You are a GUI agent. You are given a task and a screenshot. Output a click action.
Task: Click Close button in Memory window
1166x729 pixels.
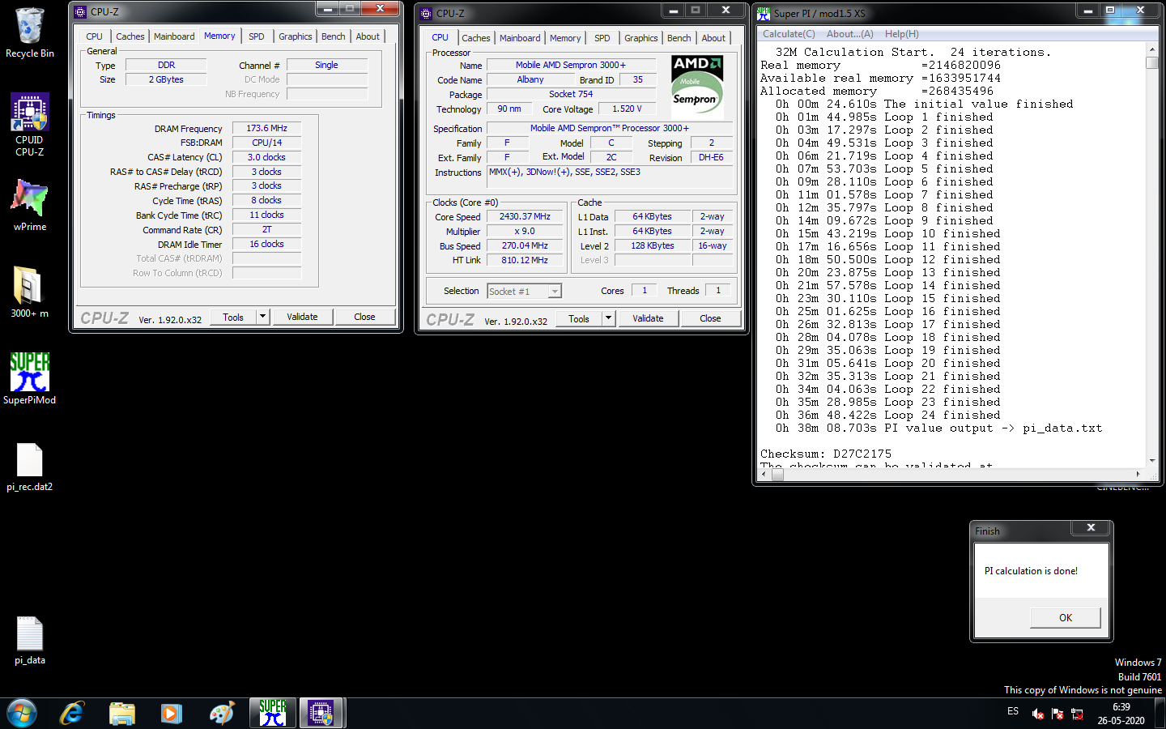(364, 317)
